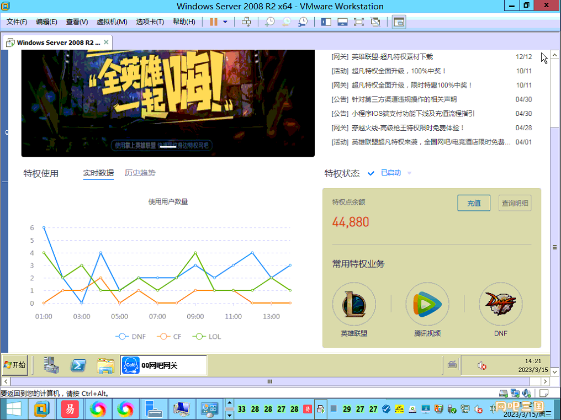Open Server Manager icon in guest taskbar
Viewport: 561px width, 420px height.
[51, 365]
